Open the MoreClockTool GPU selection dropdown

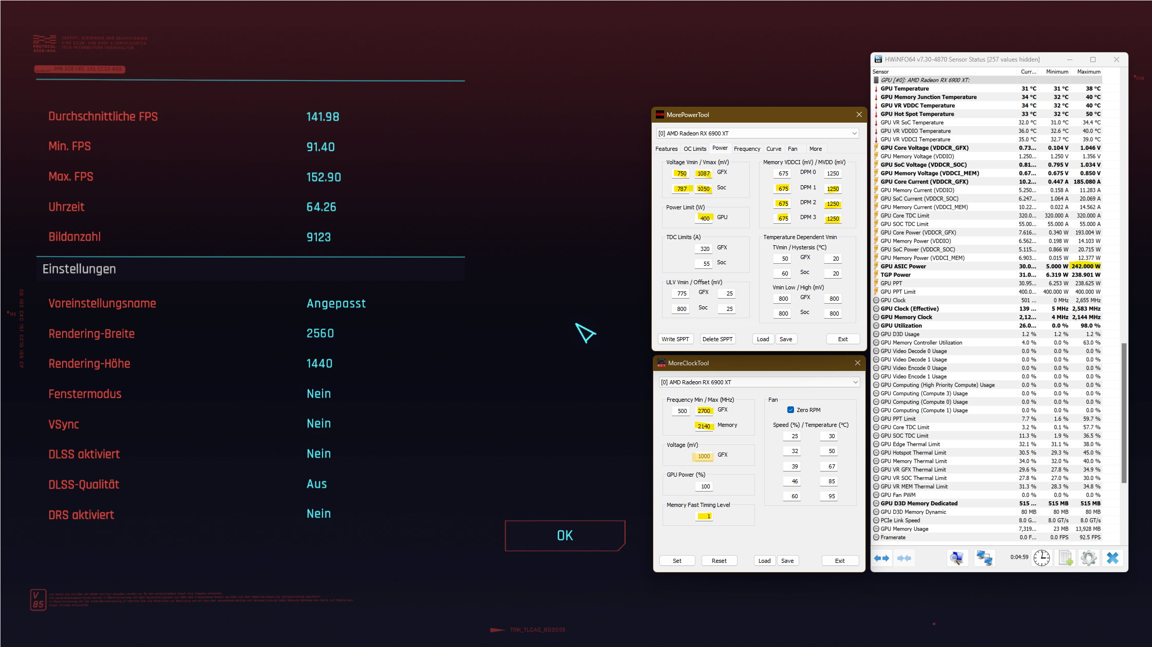coord(855,382)
